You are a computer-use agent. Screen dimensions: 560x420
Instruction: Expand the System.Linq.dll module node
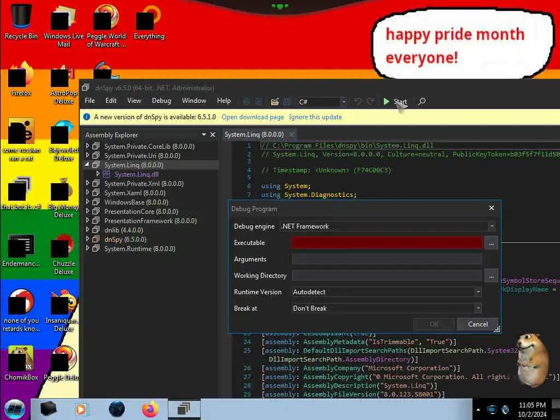pos(98,174)
